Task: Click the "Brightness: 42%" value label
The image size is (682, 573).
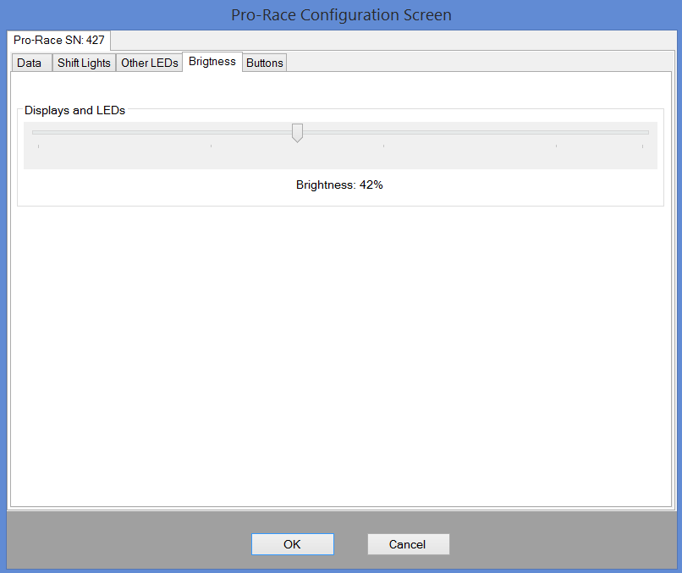Action: click(339, 185)
